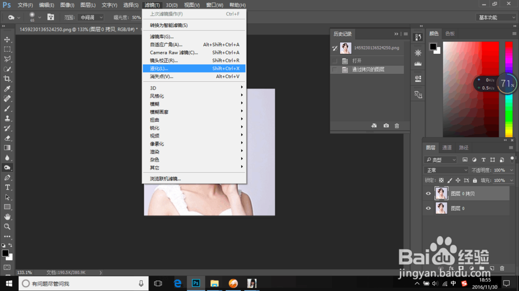
Task: Toggle layer filter on/off switch
Action: (x=512, y=159)
